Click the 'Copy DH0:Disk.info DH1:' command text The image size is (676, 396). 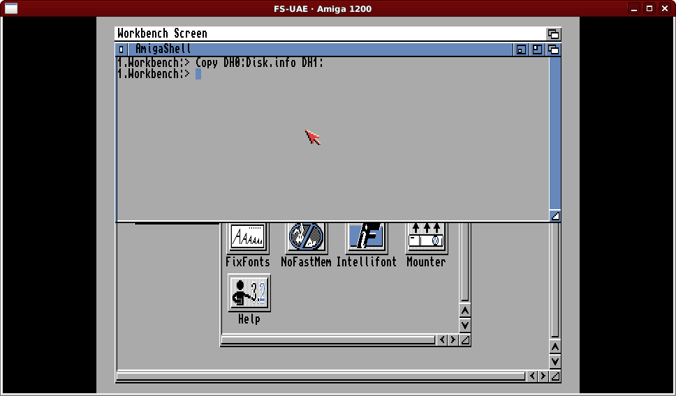point(260,63)
